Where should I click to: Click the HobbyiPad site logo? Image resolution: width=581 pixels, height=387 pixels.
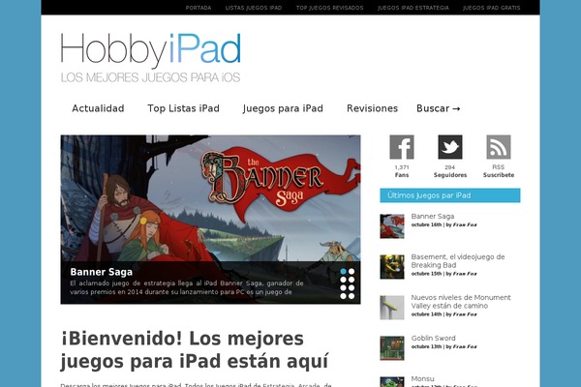[151, 58]
